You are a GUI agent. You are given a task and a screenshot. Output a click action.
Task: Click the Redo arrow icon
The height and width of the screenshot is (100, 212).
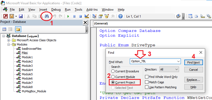tap(60, 16)
